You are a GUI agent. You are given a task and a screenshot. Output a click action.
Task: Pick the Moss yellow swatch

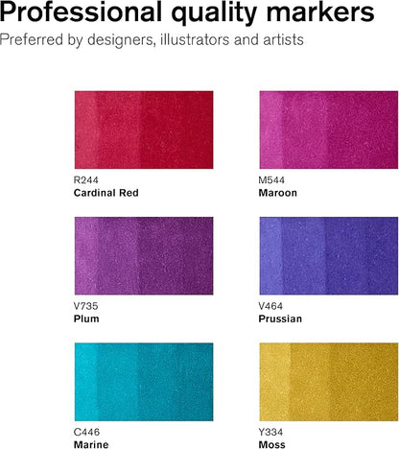point(329,382)
